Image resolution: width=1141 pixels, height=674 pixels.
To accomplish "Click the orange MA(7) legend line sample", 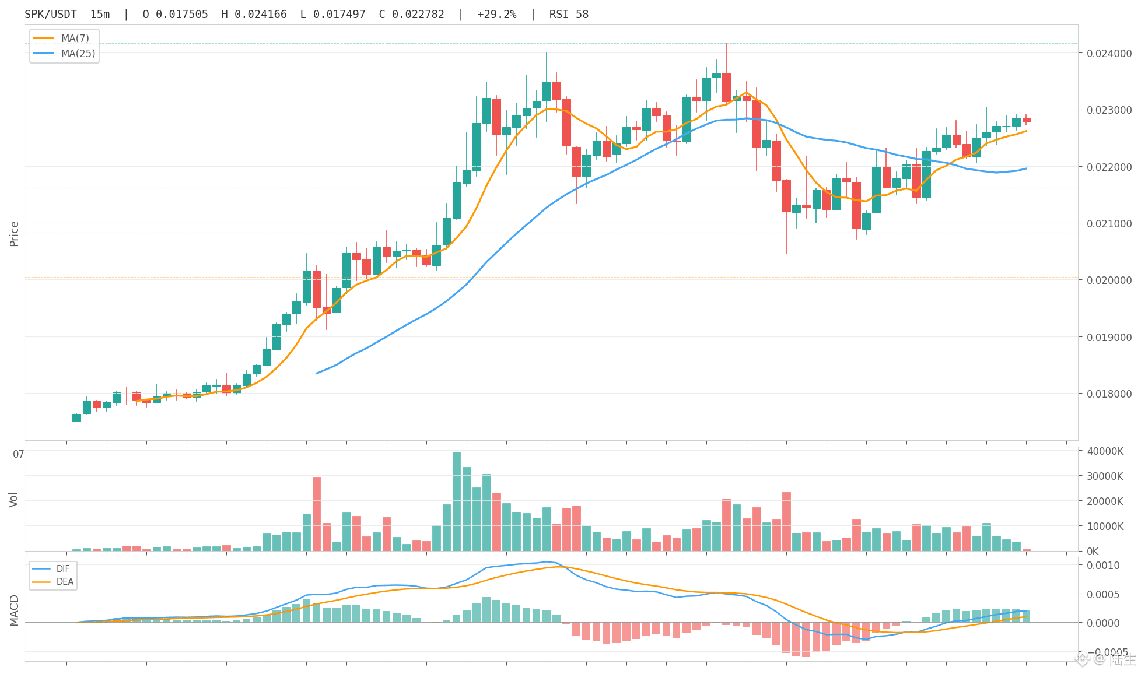I will pos(44,38).
